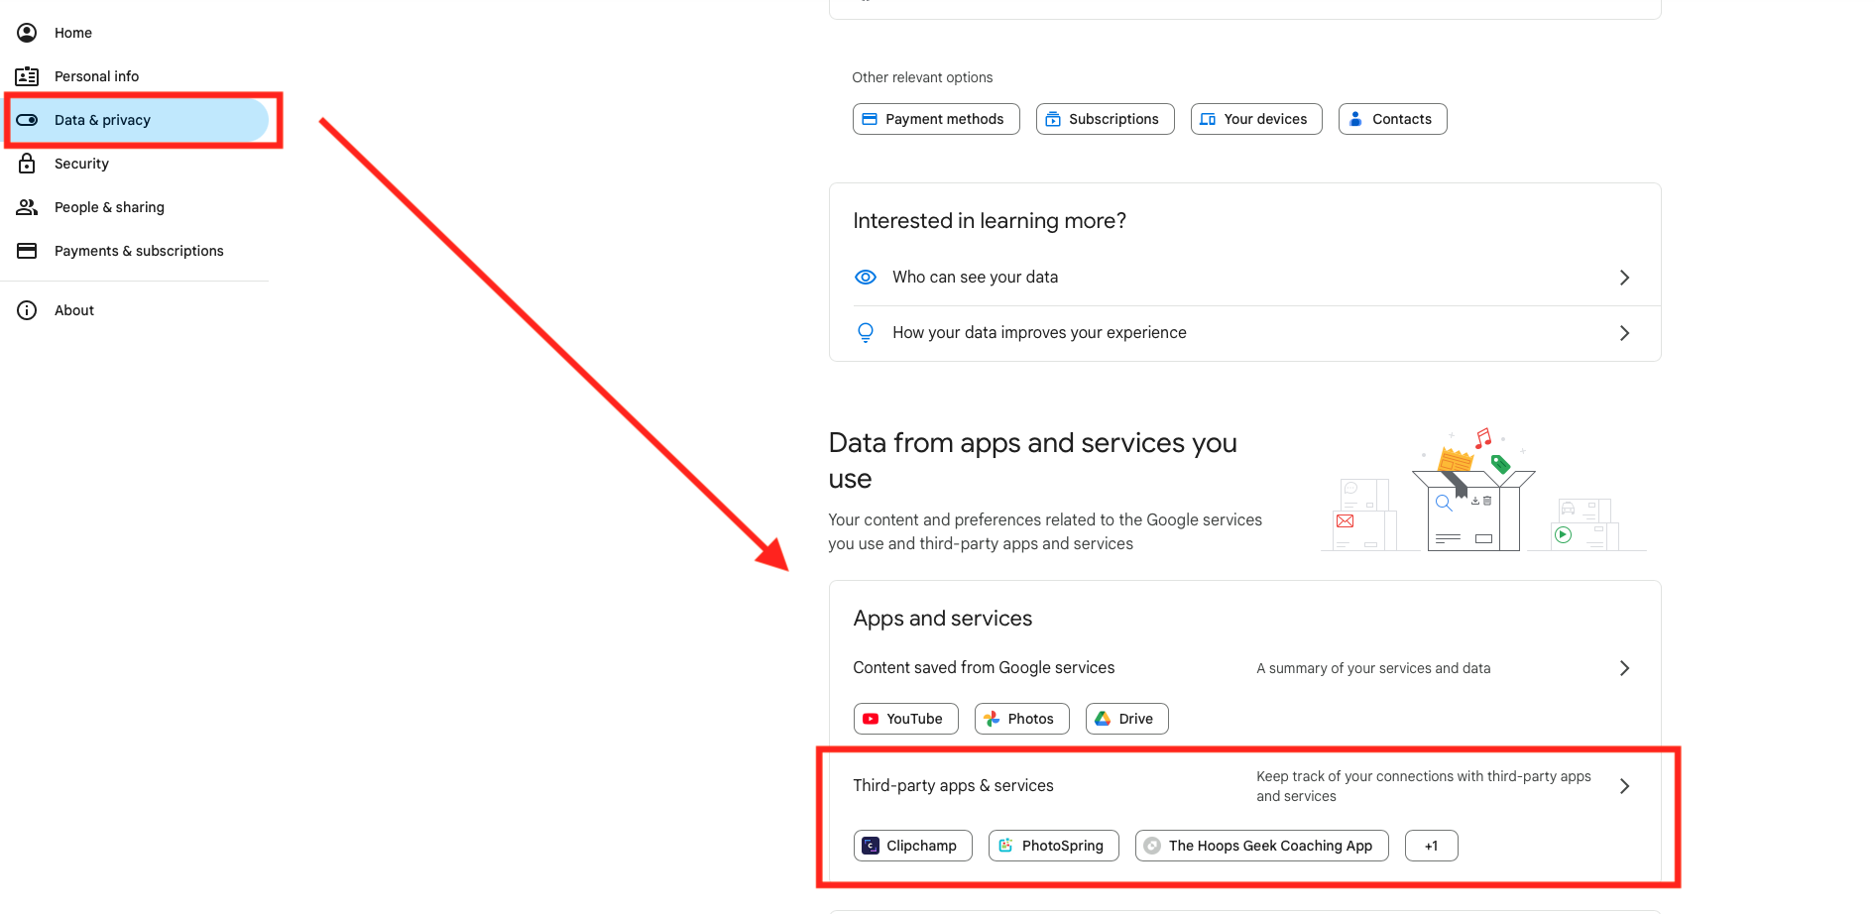
Task: Click the Security lock icon
Action: (x=27, y=164)
